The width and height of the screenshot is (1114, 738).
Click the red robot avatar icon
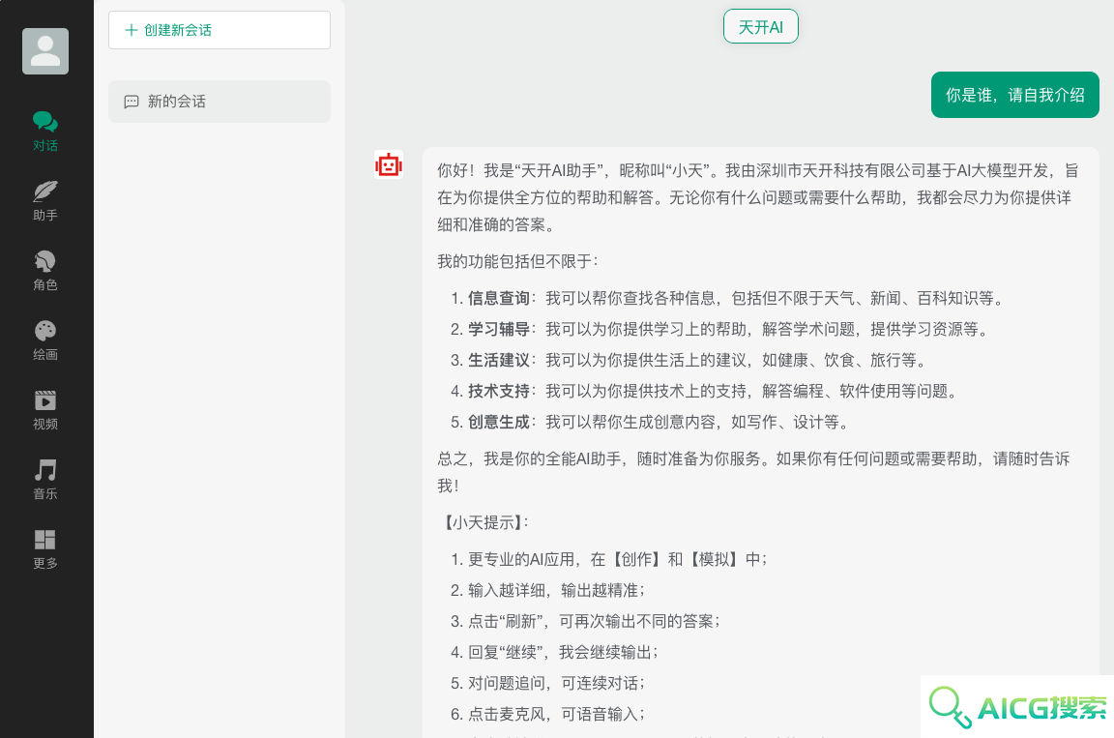(389, 164)
